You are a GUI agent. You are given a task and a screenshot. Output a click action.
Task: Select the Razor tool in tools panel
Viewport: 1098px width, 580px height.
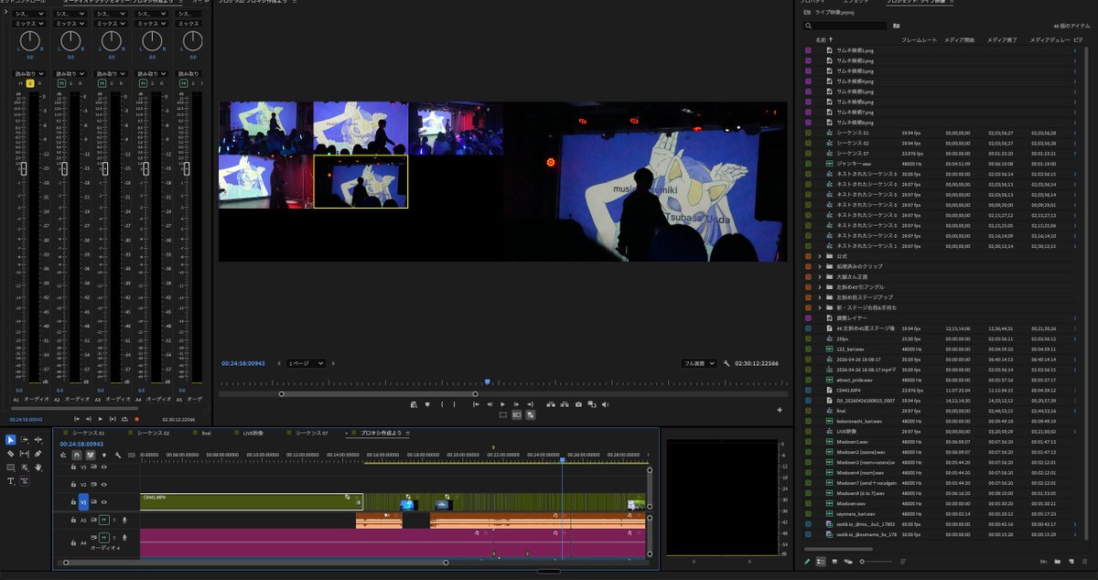point(10,454)
